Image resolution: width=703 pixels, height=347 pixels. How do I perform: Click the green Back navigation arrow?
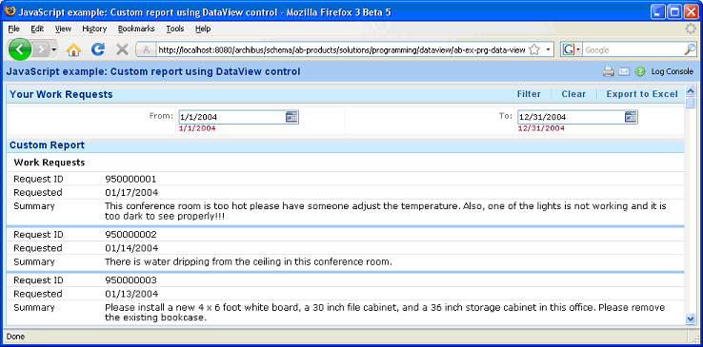pos(19,49)
